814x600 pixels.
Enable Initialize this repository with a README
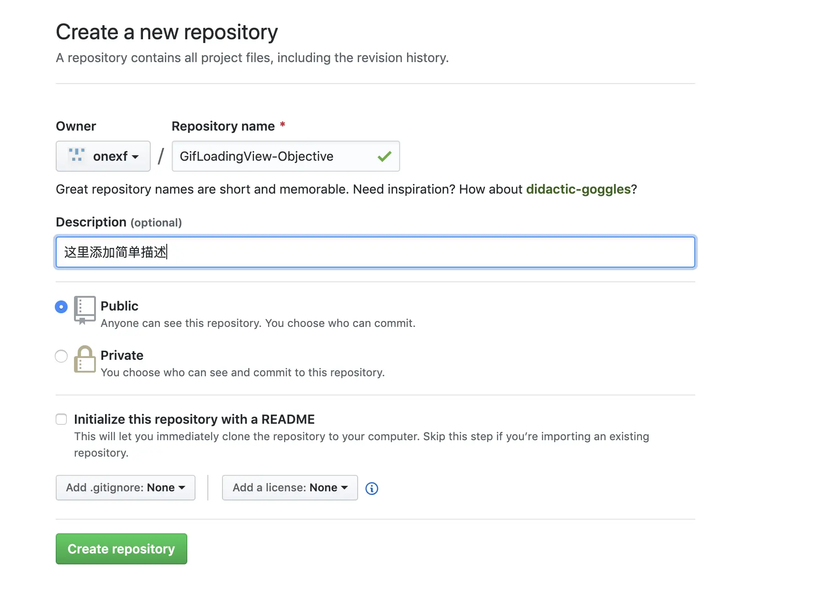pos(61,419)
